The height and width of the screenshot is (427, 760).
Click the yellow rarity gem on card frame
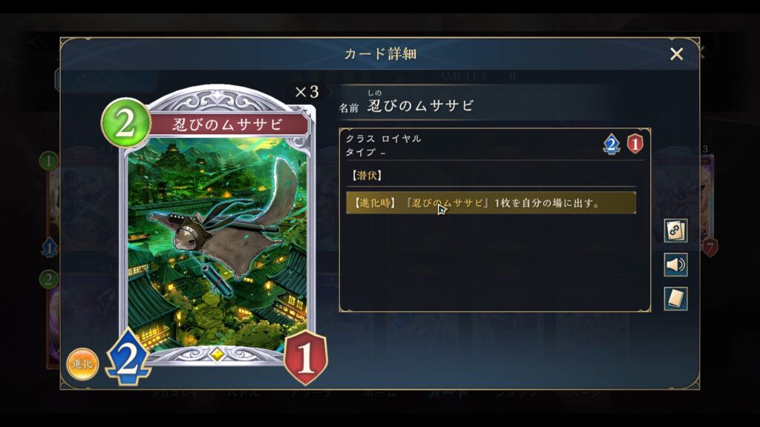point(217,354)
